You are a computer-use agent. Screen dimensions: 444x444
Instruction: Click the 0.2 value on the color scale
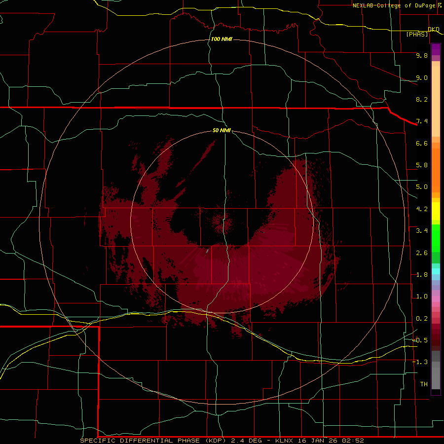click(422, 319)
